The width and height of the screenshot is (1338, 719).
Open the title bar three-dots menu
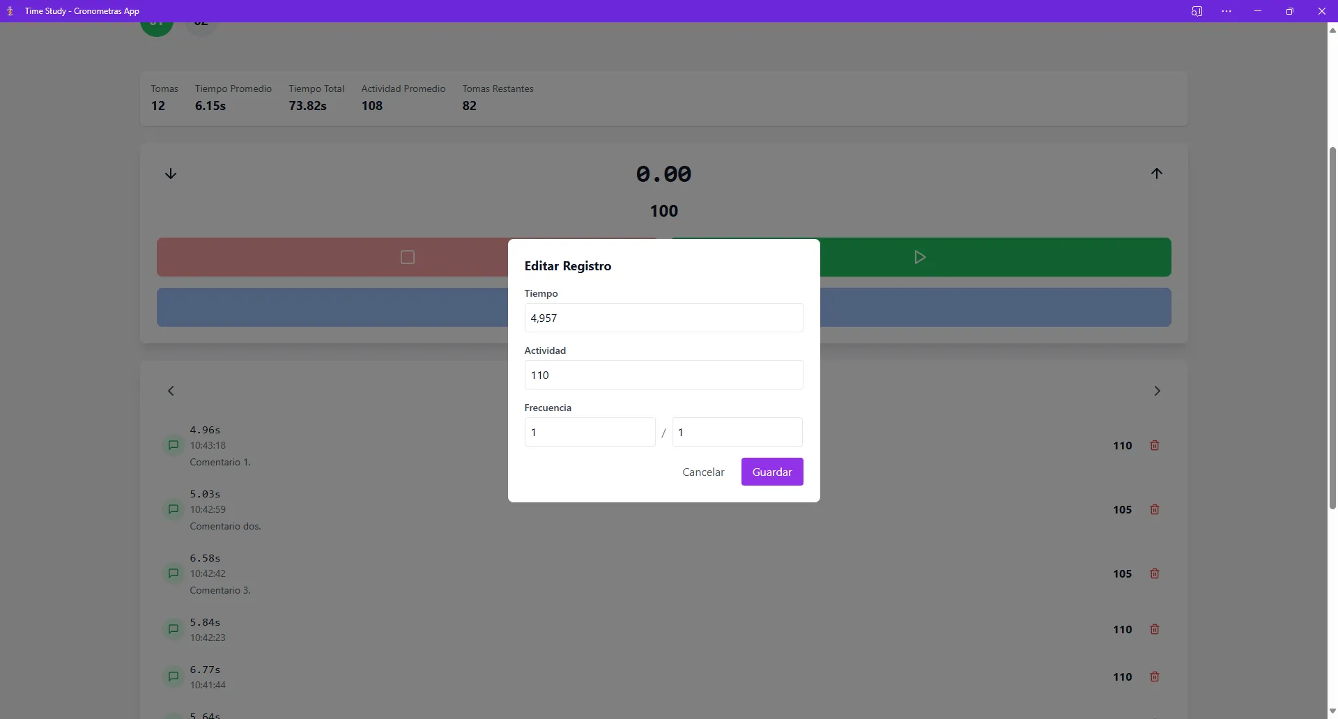1226,11
